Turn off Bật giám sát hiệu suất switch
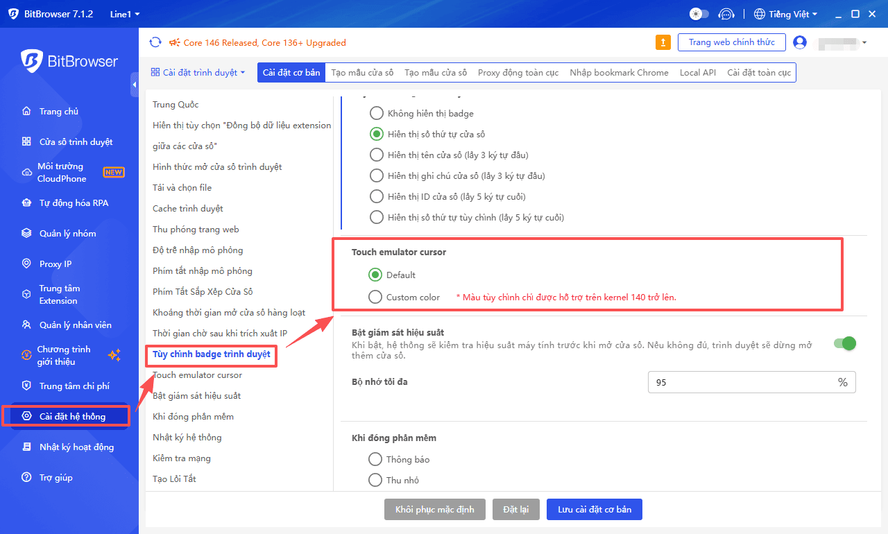Screen dimensions: 888x534 click(x=845, y=343)
